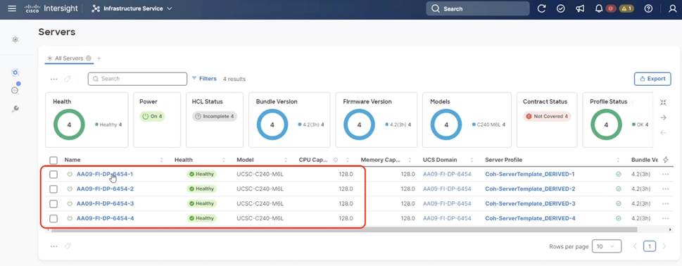Open the top bulk actions ellipsis menu
The height and width of the screenshot is (266, 682).
(x=54, y=79)
